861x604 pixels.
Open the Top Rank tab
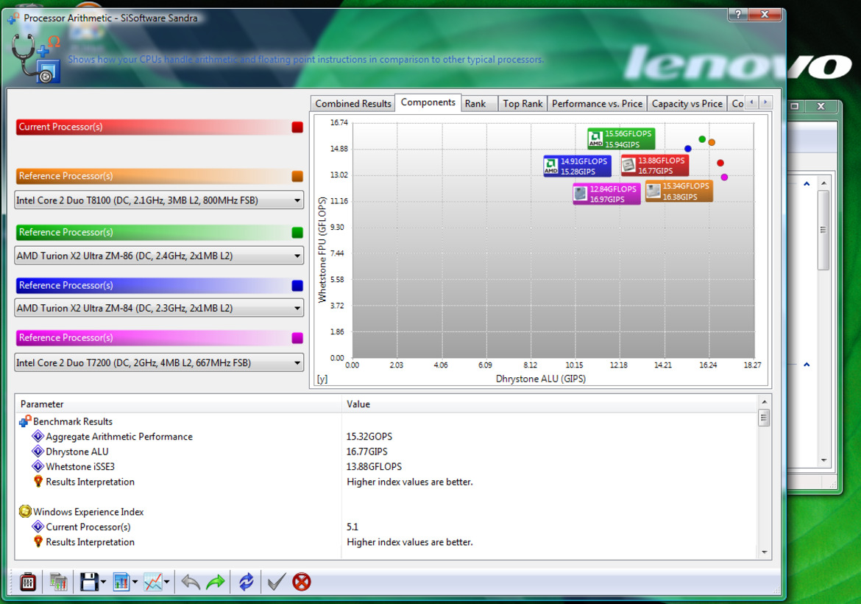point(522,103)
